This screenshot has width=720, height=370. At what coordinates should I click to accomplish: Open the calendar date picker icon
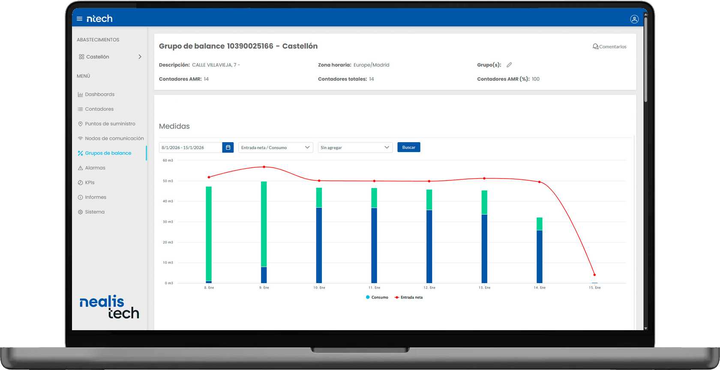[x=228, y=147]
